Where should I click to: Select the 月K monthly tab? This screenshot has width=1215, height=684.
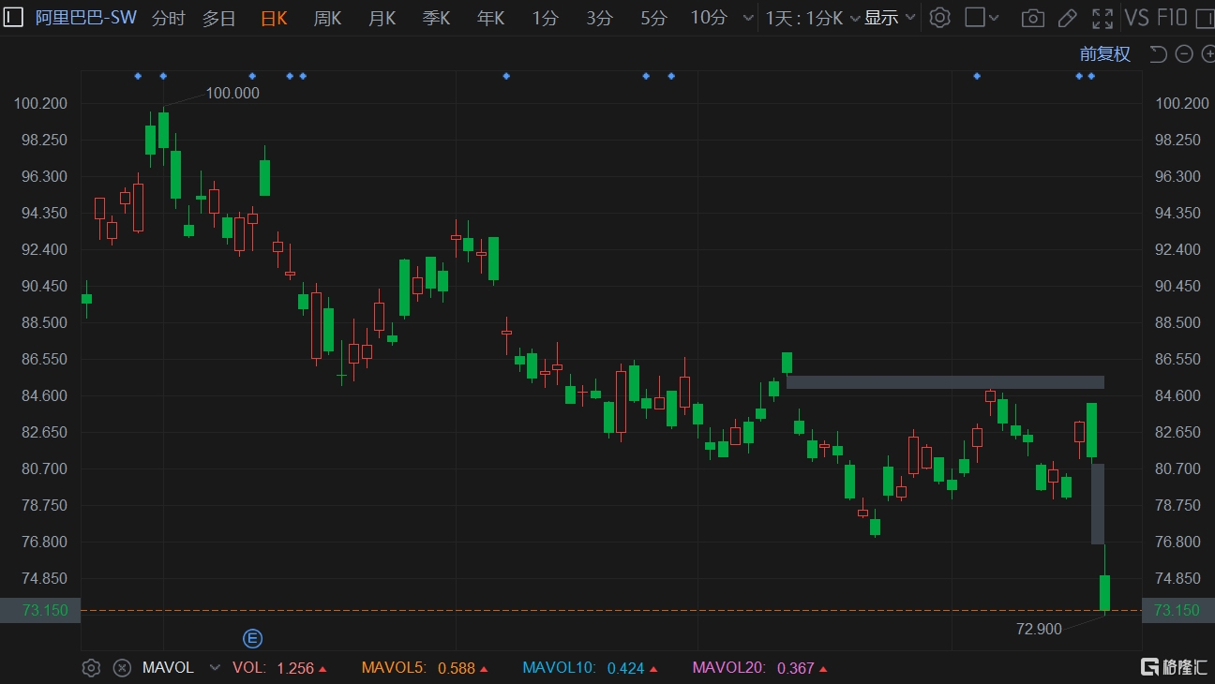click(x=382, y=18)
